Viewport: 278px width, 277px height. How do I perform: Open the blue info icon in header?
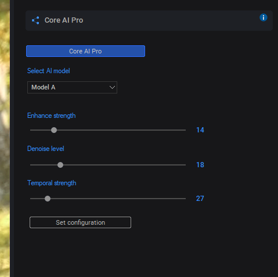tap(263, 17)
